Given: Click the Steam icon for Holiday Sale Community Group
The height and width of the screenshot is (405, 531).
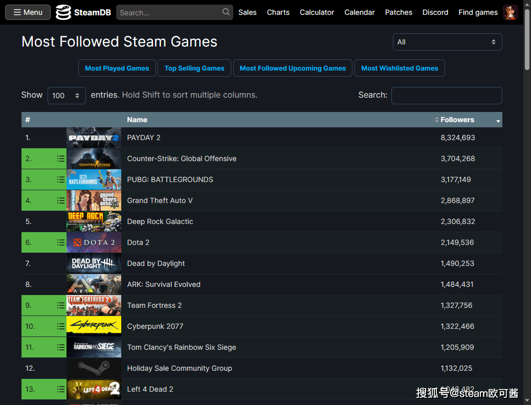Looking at the screenshot, I should (94, 368).
